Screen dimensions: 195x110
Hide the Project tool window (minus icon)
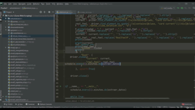[53, 12]
